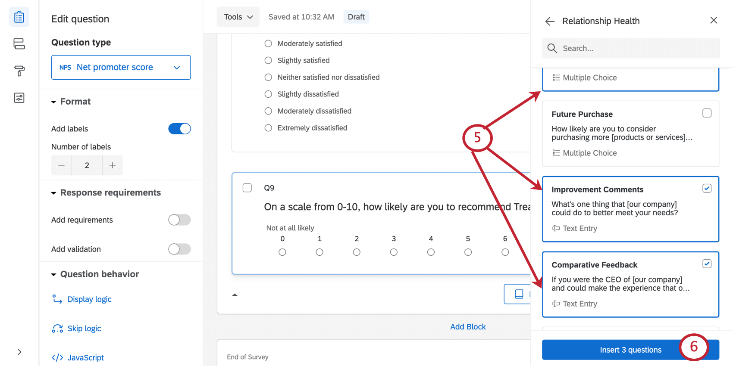Click the Search field in Relationship Health
Image resolution: width=733 pixels, height=366 pixels.
(631, 48)
